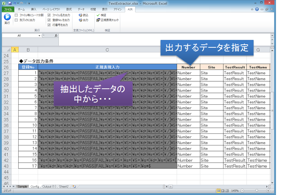Image resolution: width=305 pixels, height=195 pixels.
Task: Click the insert function fx icon
Action: click(x=56, y=35)
